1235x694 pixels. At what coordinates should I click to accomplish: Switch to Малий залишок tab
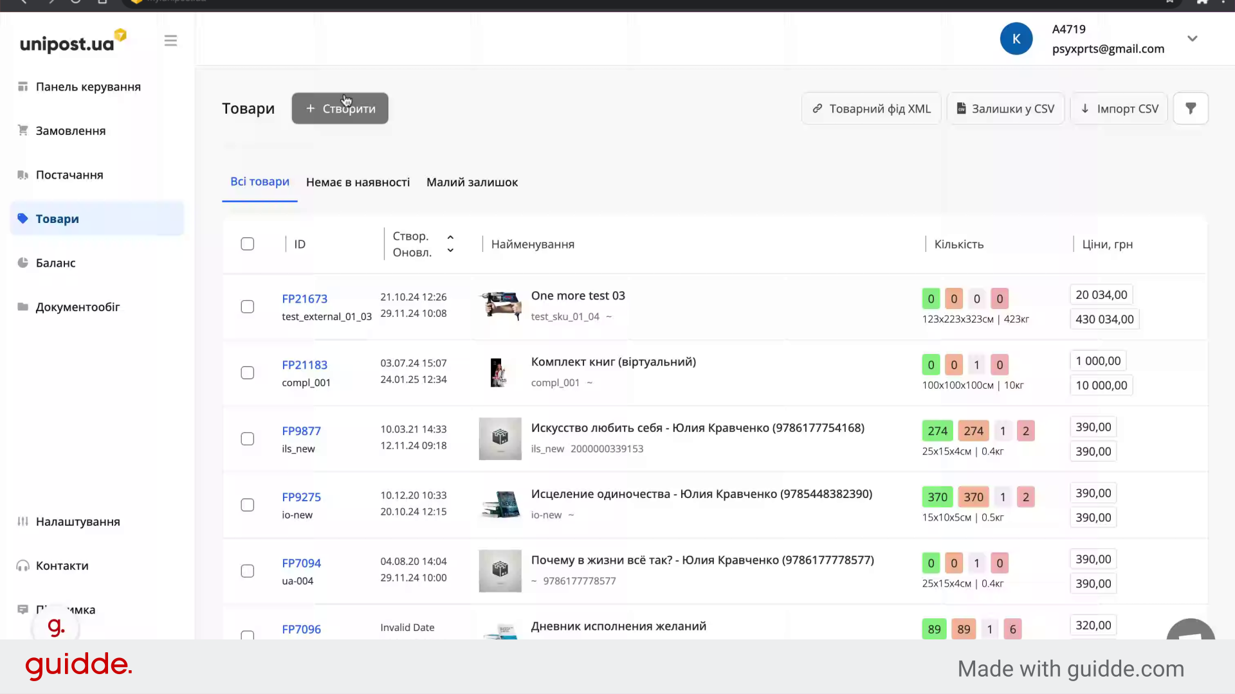(472, 182)
